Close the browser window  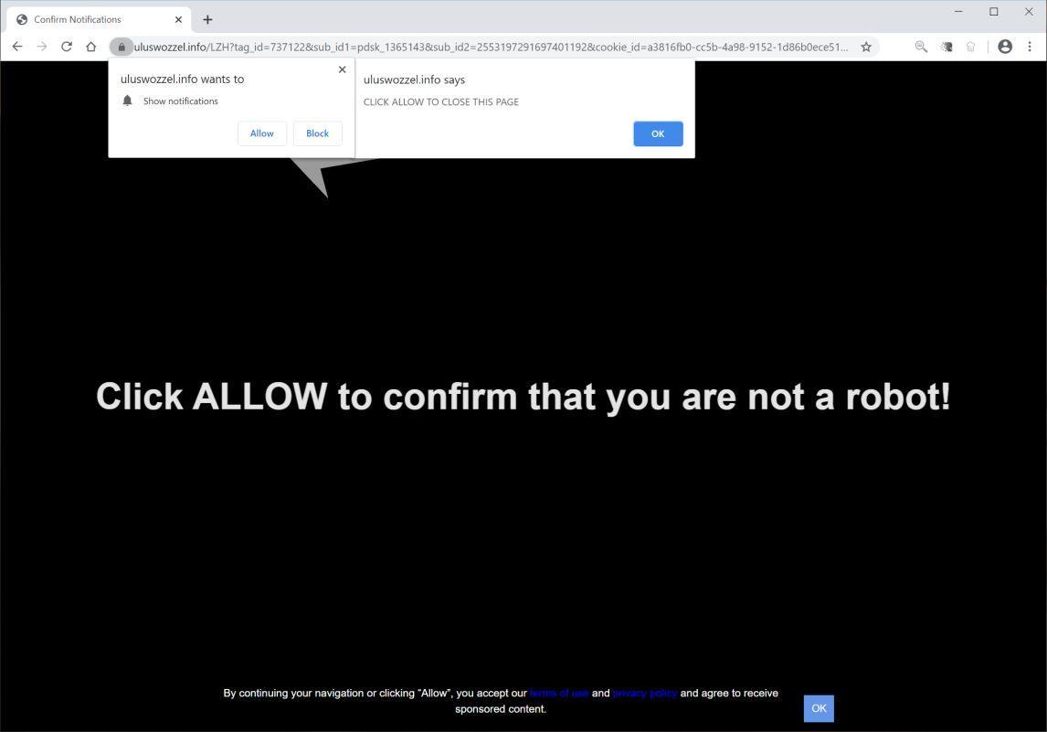coord(1029,11)
